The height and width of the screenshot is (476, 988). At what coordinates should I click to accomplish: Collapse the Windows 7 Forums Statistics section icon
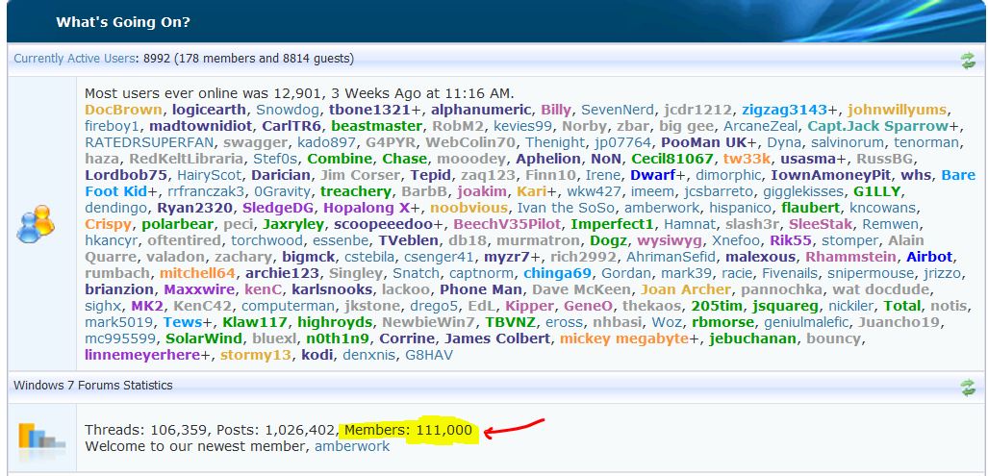coord(968,388)
